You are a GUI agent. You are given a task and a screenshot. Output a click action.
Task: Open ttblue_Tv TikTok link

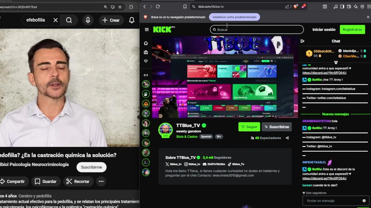236,164
